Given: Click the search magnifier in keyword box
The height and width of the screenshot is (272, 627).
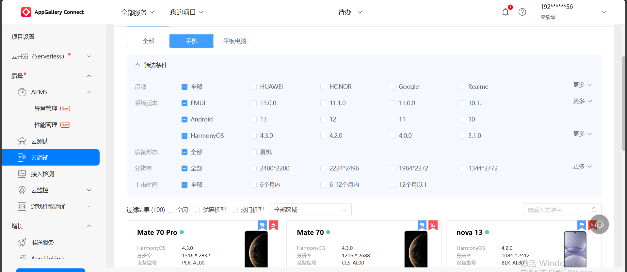Looking at the screenshot, I should pyautogui.click(x=594, y=210).
